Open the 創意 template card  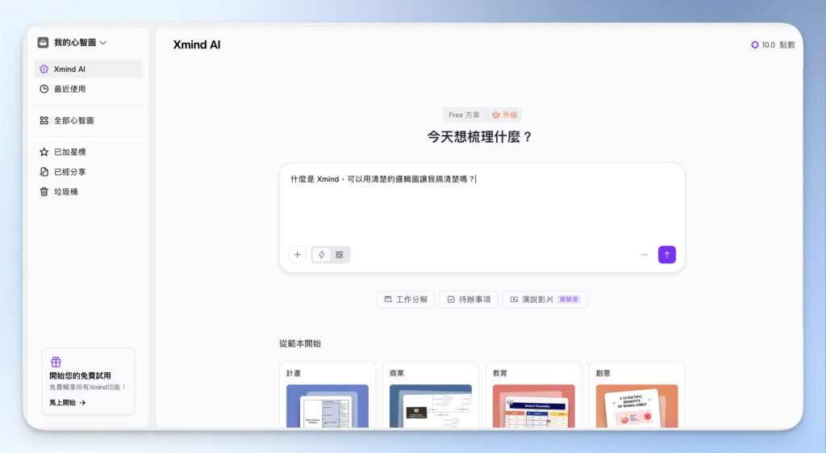(637, 395)
